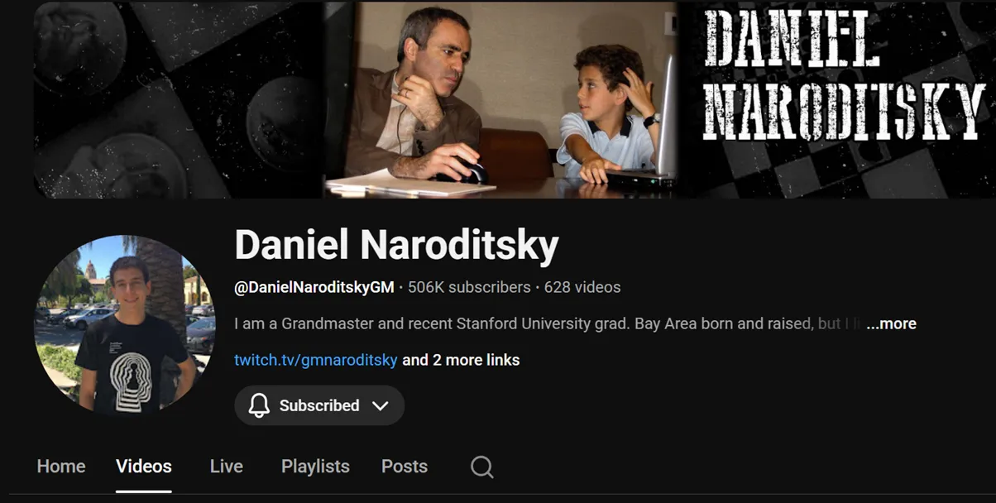996x503 pixels.
Task: Select the Videos tab
Action: coord(144,467)
